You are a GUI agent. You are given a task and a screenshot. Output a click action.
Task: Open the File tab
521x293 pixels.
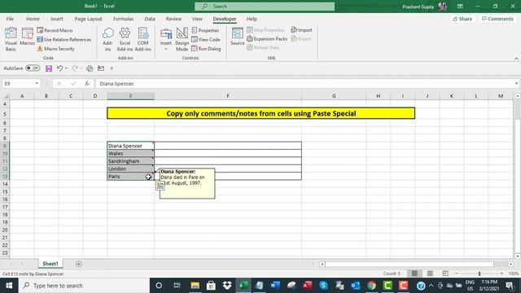pos(10,19)
